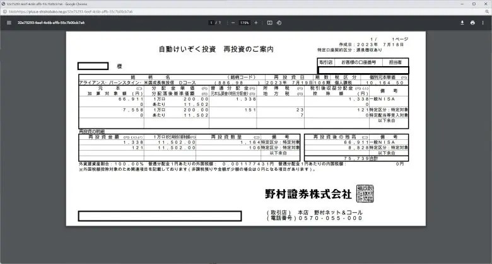This screenshot has width=492, height=264.
Task: Open the PDF viewer more actions menu
Action: [x=483, y=23]
